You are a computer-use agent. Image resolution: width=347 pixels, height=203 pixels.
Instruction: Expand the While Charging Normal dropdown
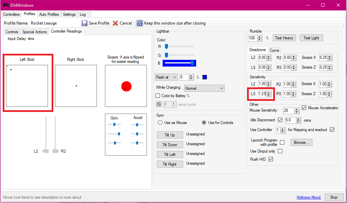tap(204, 88)
